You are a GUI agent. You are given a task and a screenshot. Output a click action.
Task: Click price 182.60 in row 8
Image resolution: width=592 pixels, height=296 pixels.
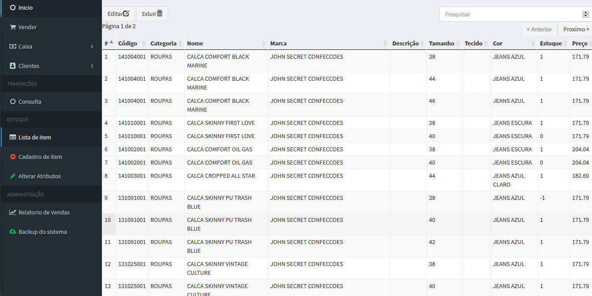tap(581, 176)
